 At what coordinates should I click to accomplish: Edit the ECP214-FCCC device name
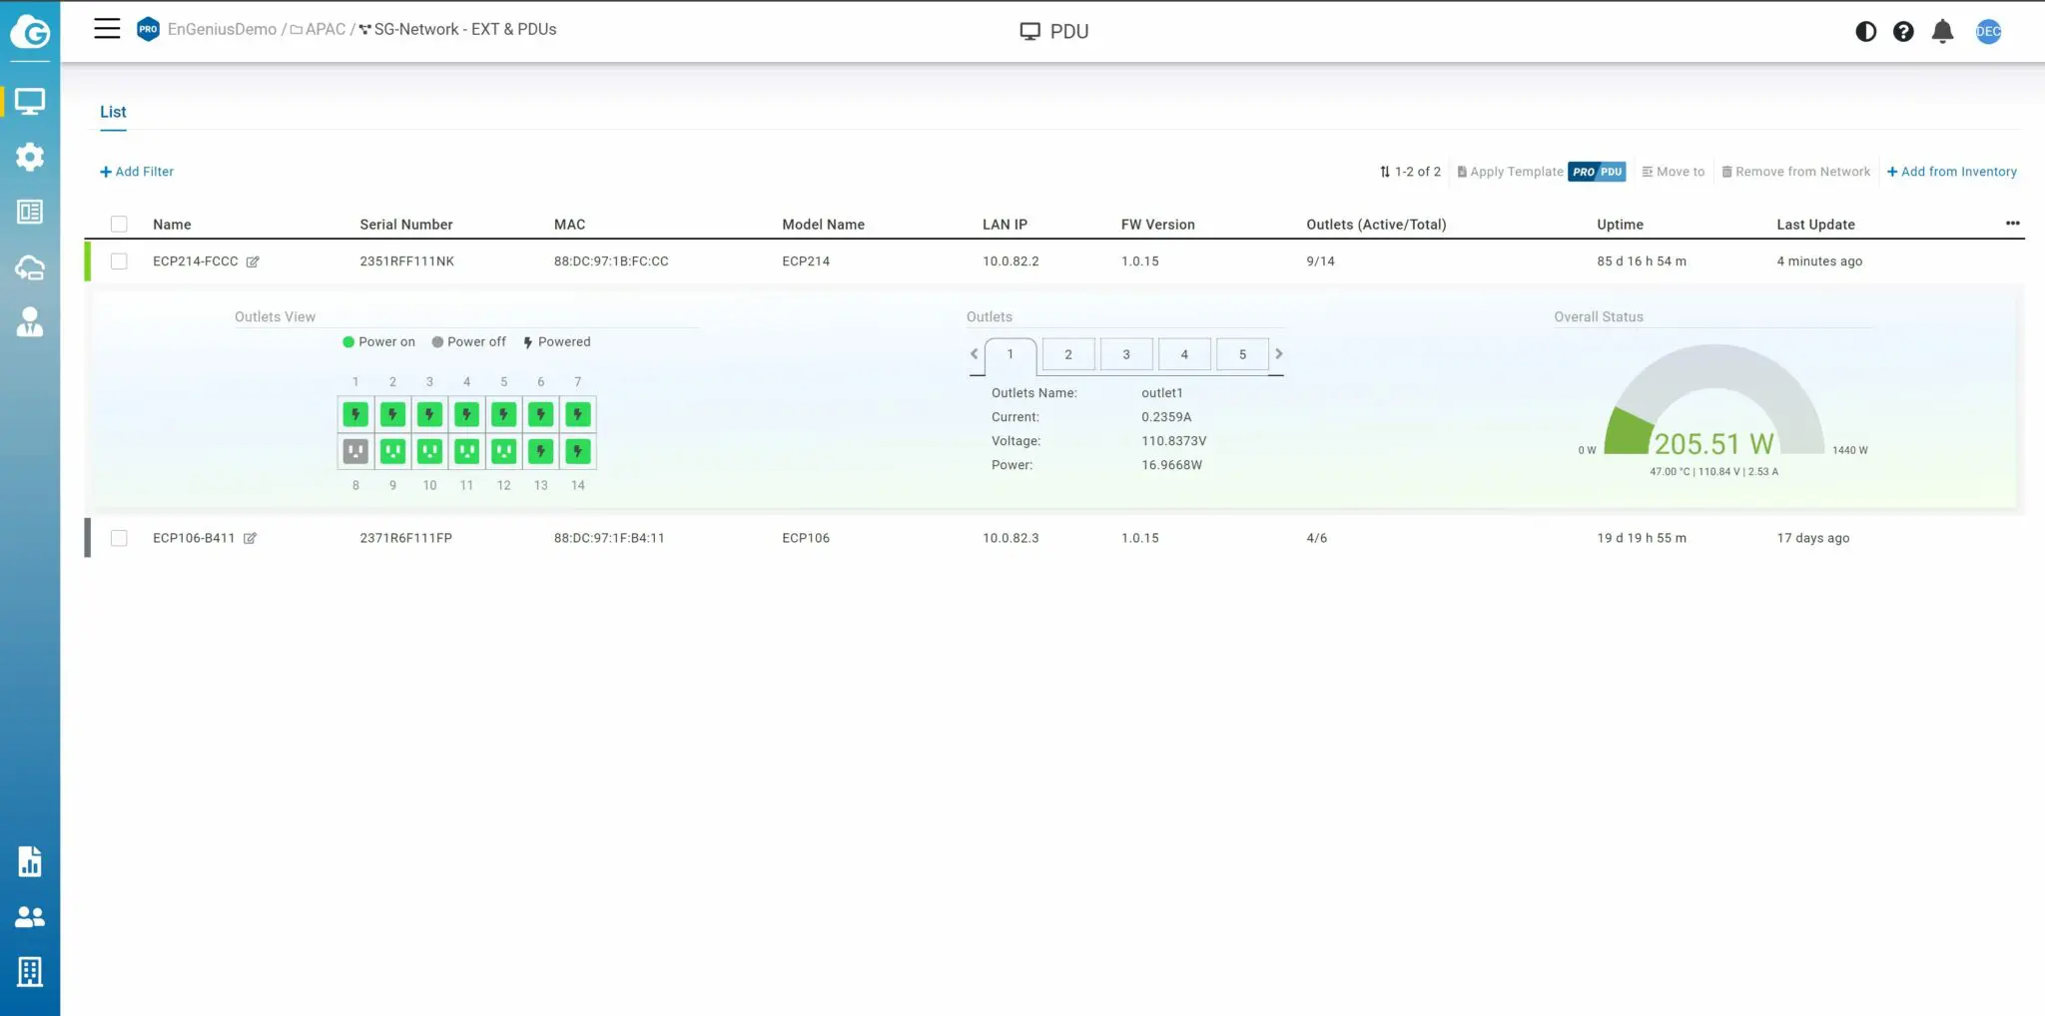point(253,261)
